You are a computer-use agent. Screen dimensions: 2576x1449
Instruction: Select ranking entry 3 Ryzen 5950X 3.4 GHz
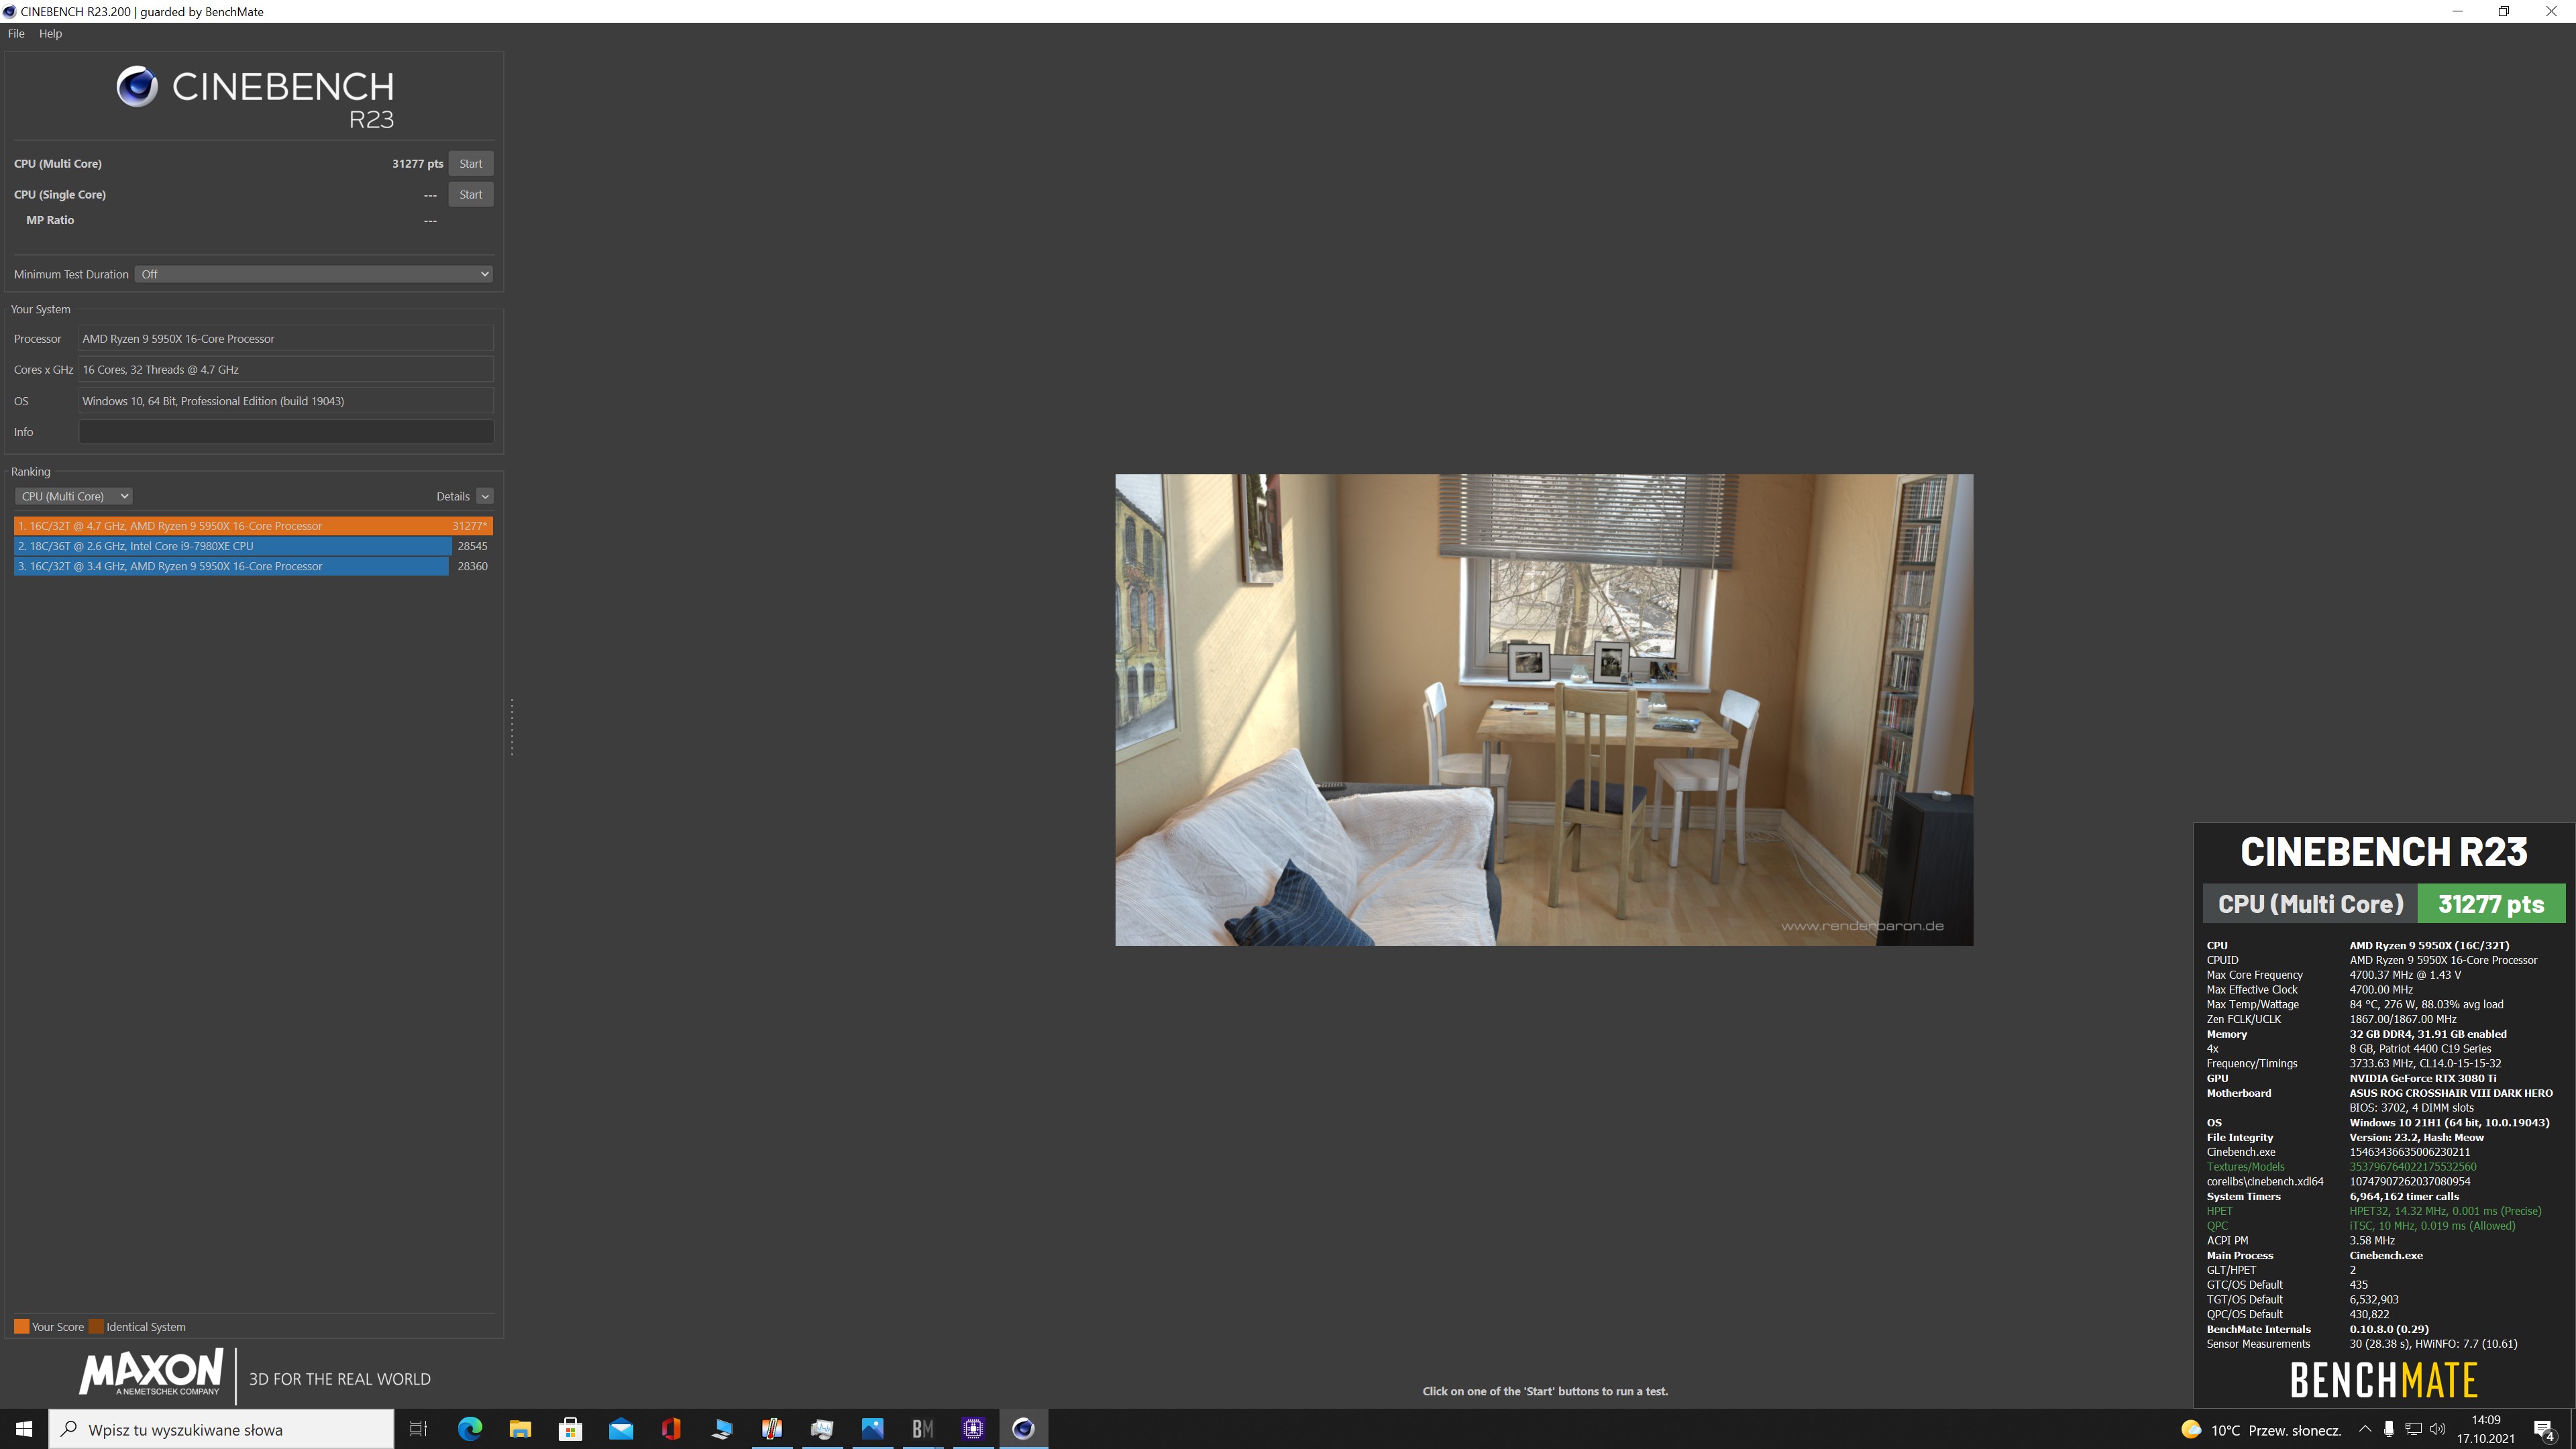pos(253,566)
